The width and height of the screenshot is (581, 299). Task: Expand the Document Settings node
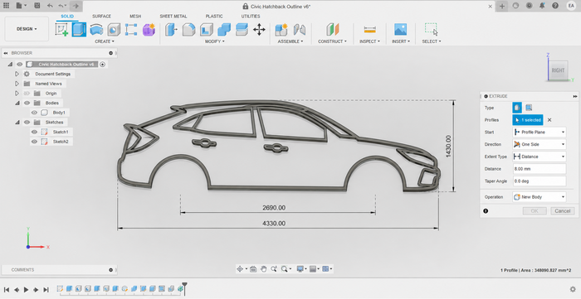pos(17,74)
